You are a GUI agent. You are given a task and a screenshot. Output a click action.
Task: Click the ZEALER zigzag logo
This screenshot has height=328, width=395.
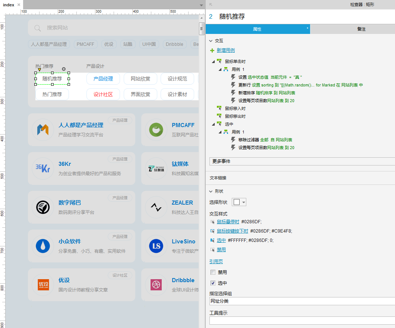point(156,207)
